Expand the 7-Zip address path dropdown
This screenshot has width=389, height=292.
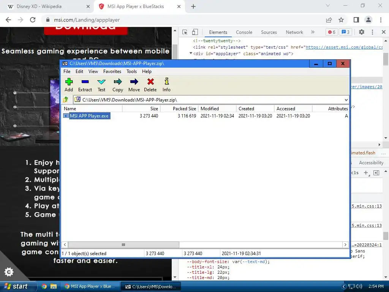click(346, 100)
